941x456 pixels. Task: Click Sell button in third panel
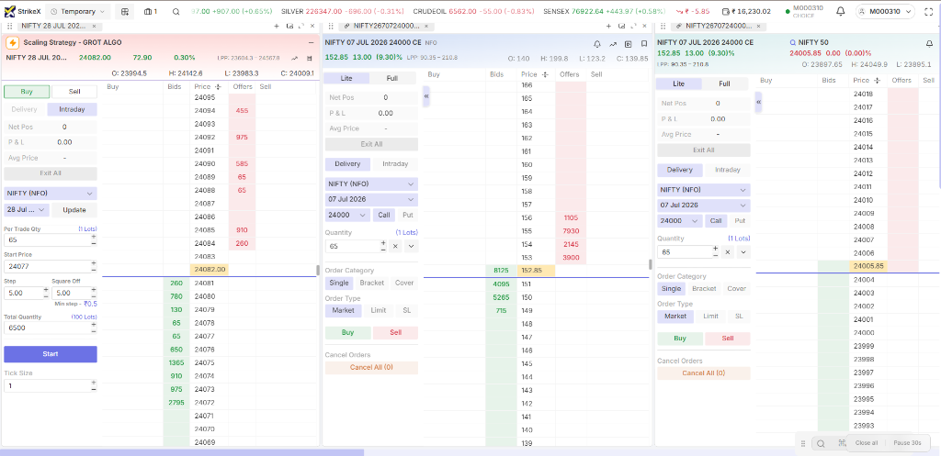[728, 338]
